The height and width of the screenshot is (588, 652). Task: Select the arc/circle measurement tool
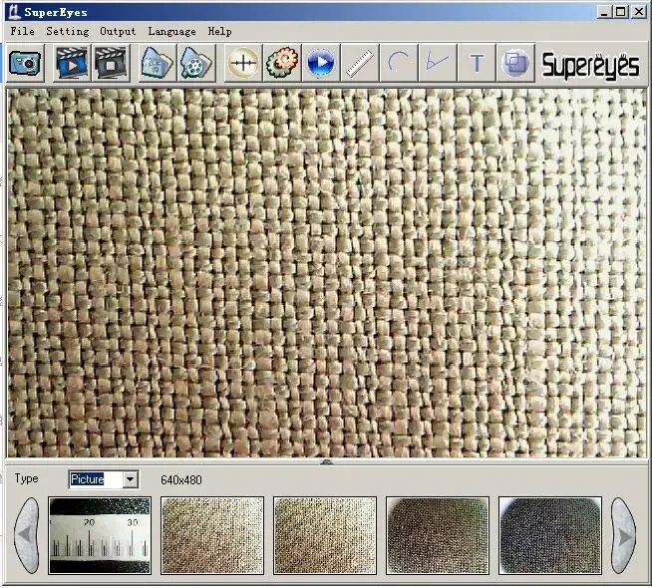click(x=399, y=63)
